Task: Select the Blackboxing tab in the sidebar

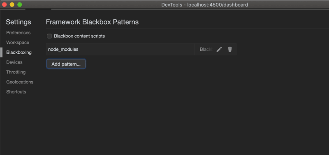Action: (19, 52)
